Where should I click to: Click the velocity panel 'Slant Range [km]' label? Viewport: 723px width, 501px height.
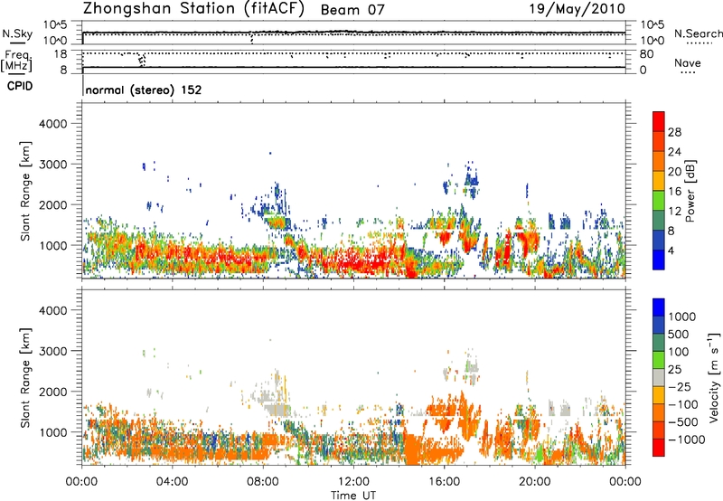coord(25,378)
